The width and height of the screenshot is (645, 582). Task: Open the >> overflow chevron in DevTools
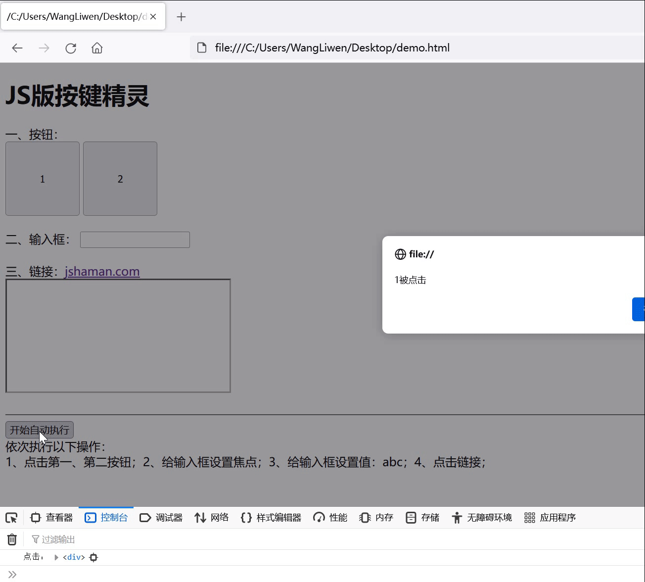point(11,574)
